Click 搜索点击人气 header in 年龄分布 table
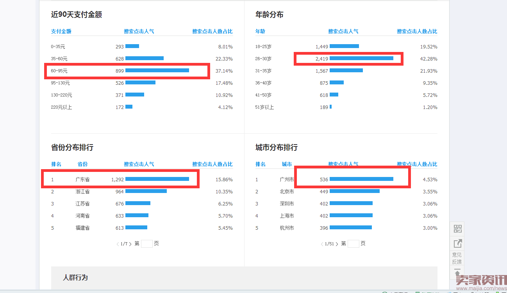The image size is (507, 293). click(343, 31)
